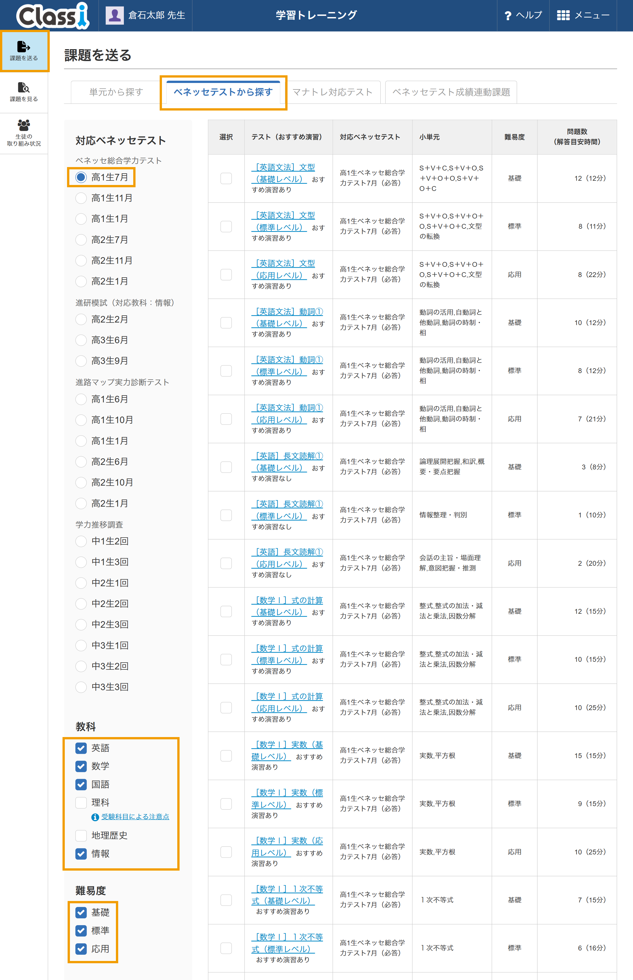Screen dimensions: 633x980
Task: Uncheck the 応用 difficulty checkbox
Action: (81, 949)
